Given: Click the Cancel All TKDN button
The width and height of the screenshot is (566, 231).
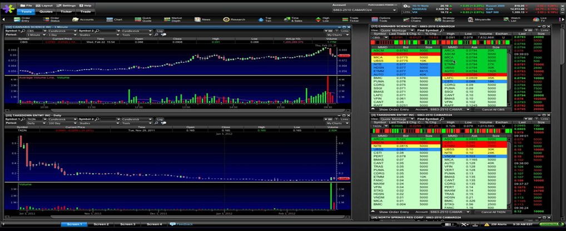Looking at the screenshot, I should coord(493,212).
